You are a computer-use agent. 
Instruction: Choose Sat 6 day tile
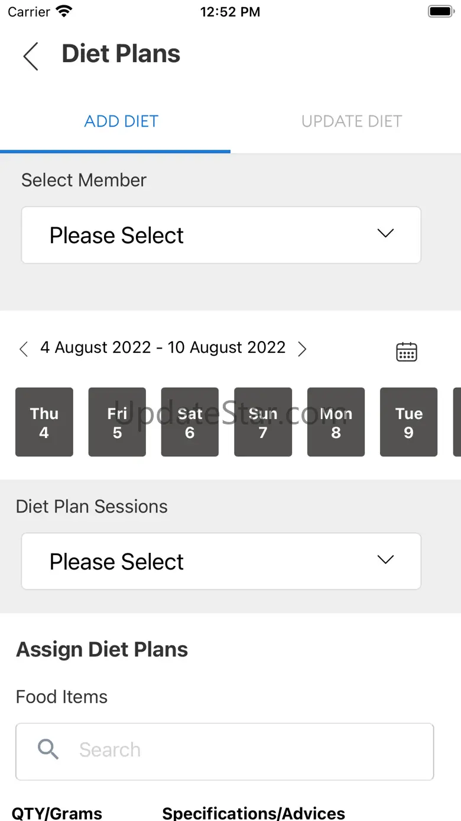(x=190, y=422)
